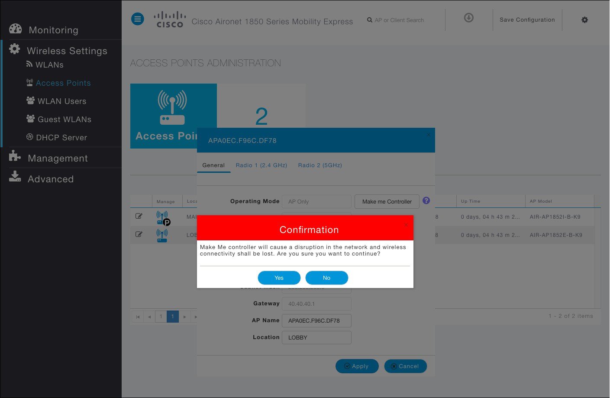Click the edit pencil for the MAIN access point
This screenshot has width=610, height=398.
pos(139,216)
